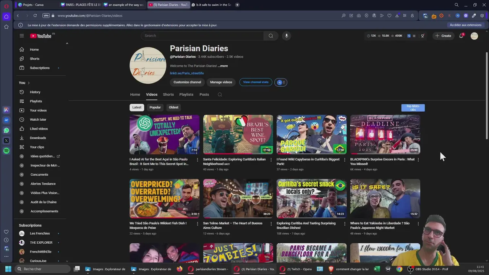Toggle the VPN badge in address bar
489x275 pixels.
[46, 16]
